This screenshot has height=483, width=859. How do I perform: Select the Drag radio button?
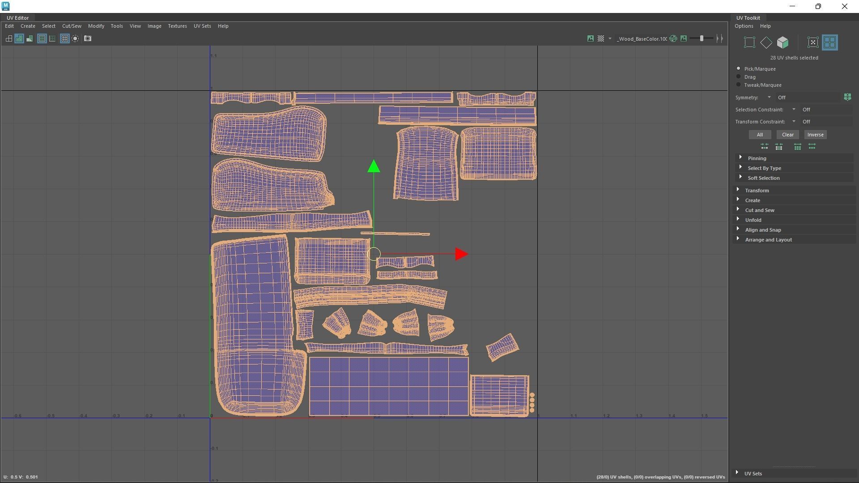(x=739, y=77)
